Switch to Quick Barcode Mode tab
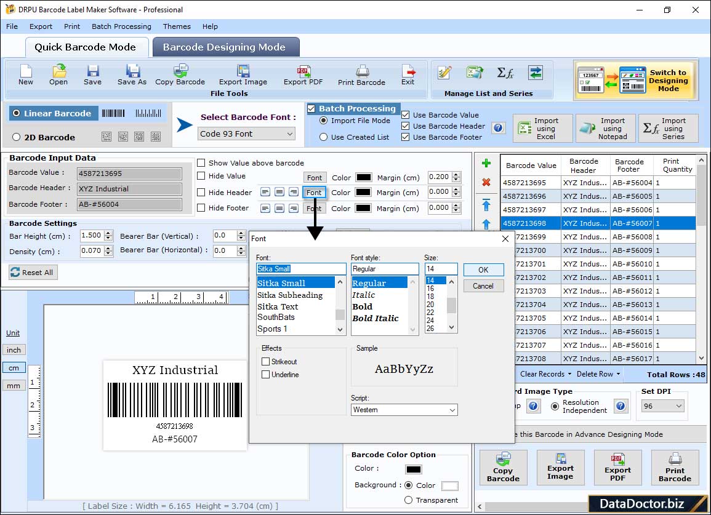The width and height of the screenshot is (711, 515). [x=86, y=47]
